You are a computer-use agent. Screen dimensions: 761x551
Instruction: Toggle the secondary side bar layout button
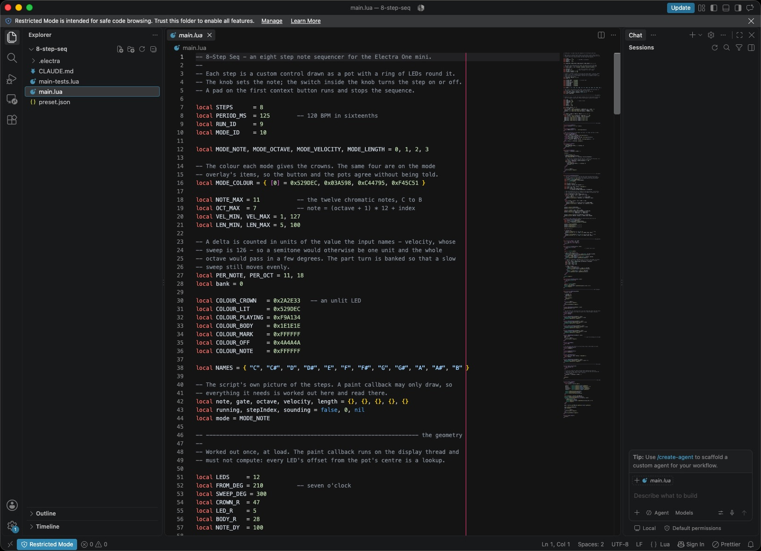point(738,8)
